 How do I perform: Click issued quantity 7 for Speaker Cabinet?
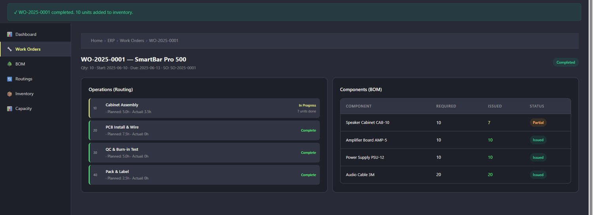point(489,123)
